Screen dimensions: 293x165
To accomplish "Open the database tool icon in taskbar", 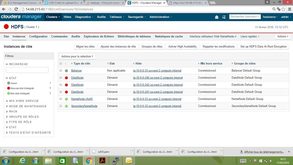I will pos(75,161).
